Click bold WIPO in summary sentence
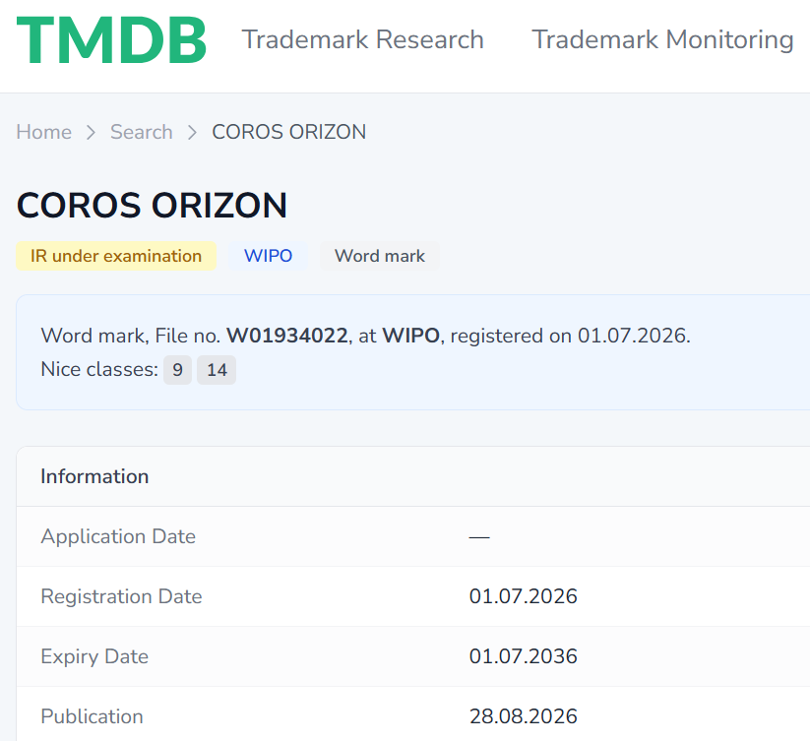This screenshot has height=741, width=810. tap(410, 337)
